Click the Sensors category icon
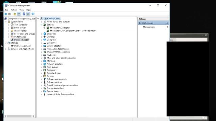Viewport: 216px width, 121px height. (45, 76)
